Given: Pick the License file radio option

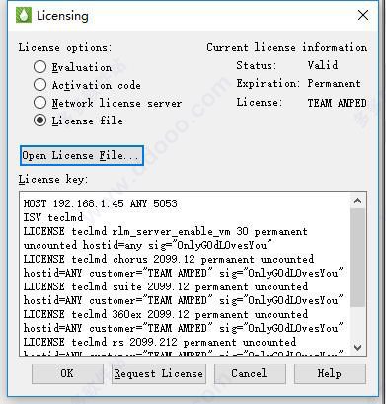Looking at the screenshot, I should [x=39, y=121].
